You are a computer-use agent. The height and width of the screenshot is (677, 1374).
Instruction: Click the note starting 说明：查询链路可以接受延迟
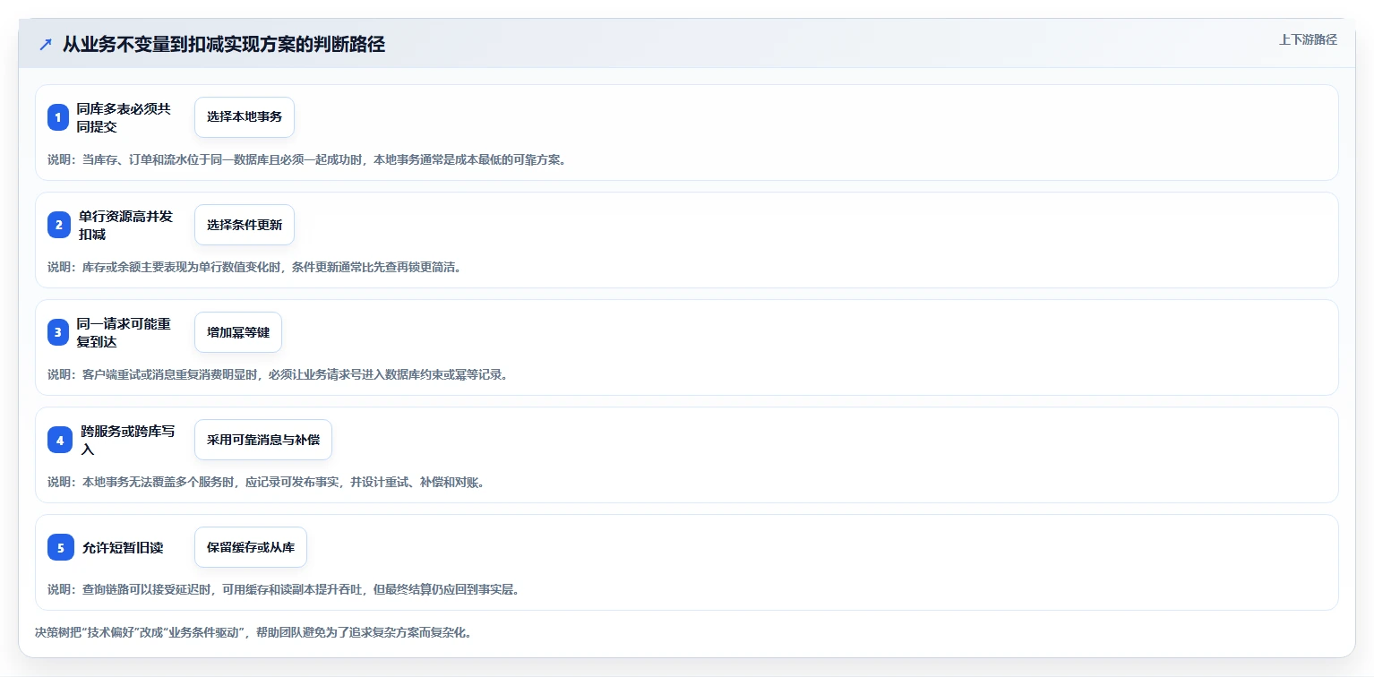(x=284, y=590)
